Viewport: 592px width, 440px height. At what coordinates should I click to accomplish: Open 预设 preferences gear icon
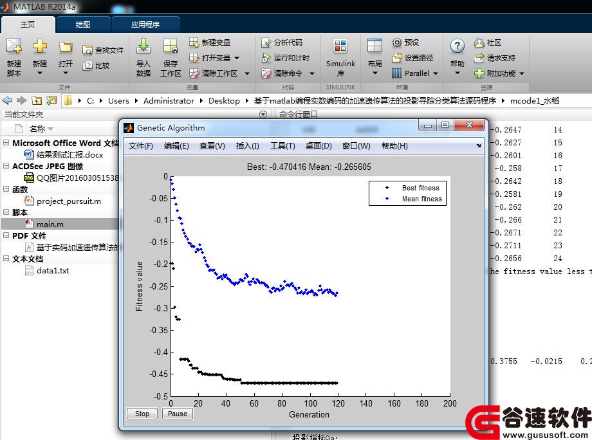(397, 42)
